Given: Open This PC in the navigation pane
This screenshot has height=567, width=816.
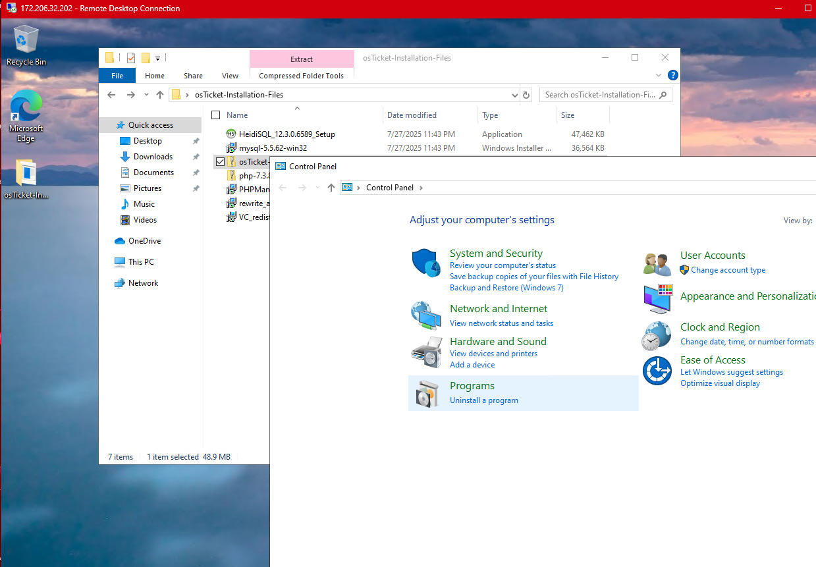Looking at the screenshot, I should (x=141, y=262).
